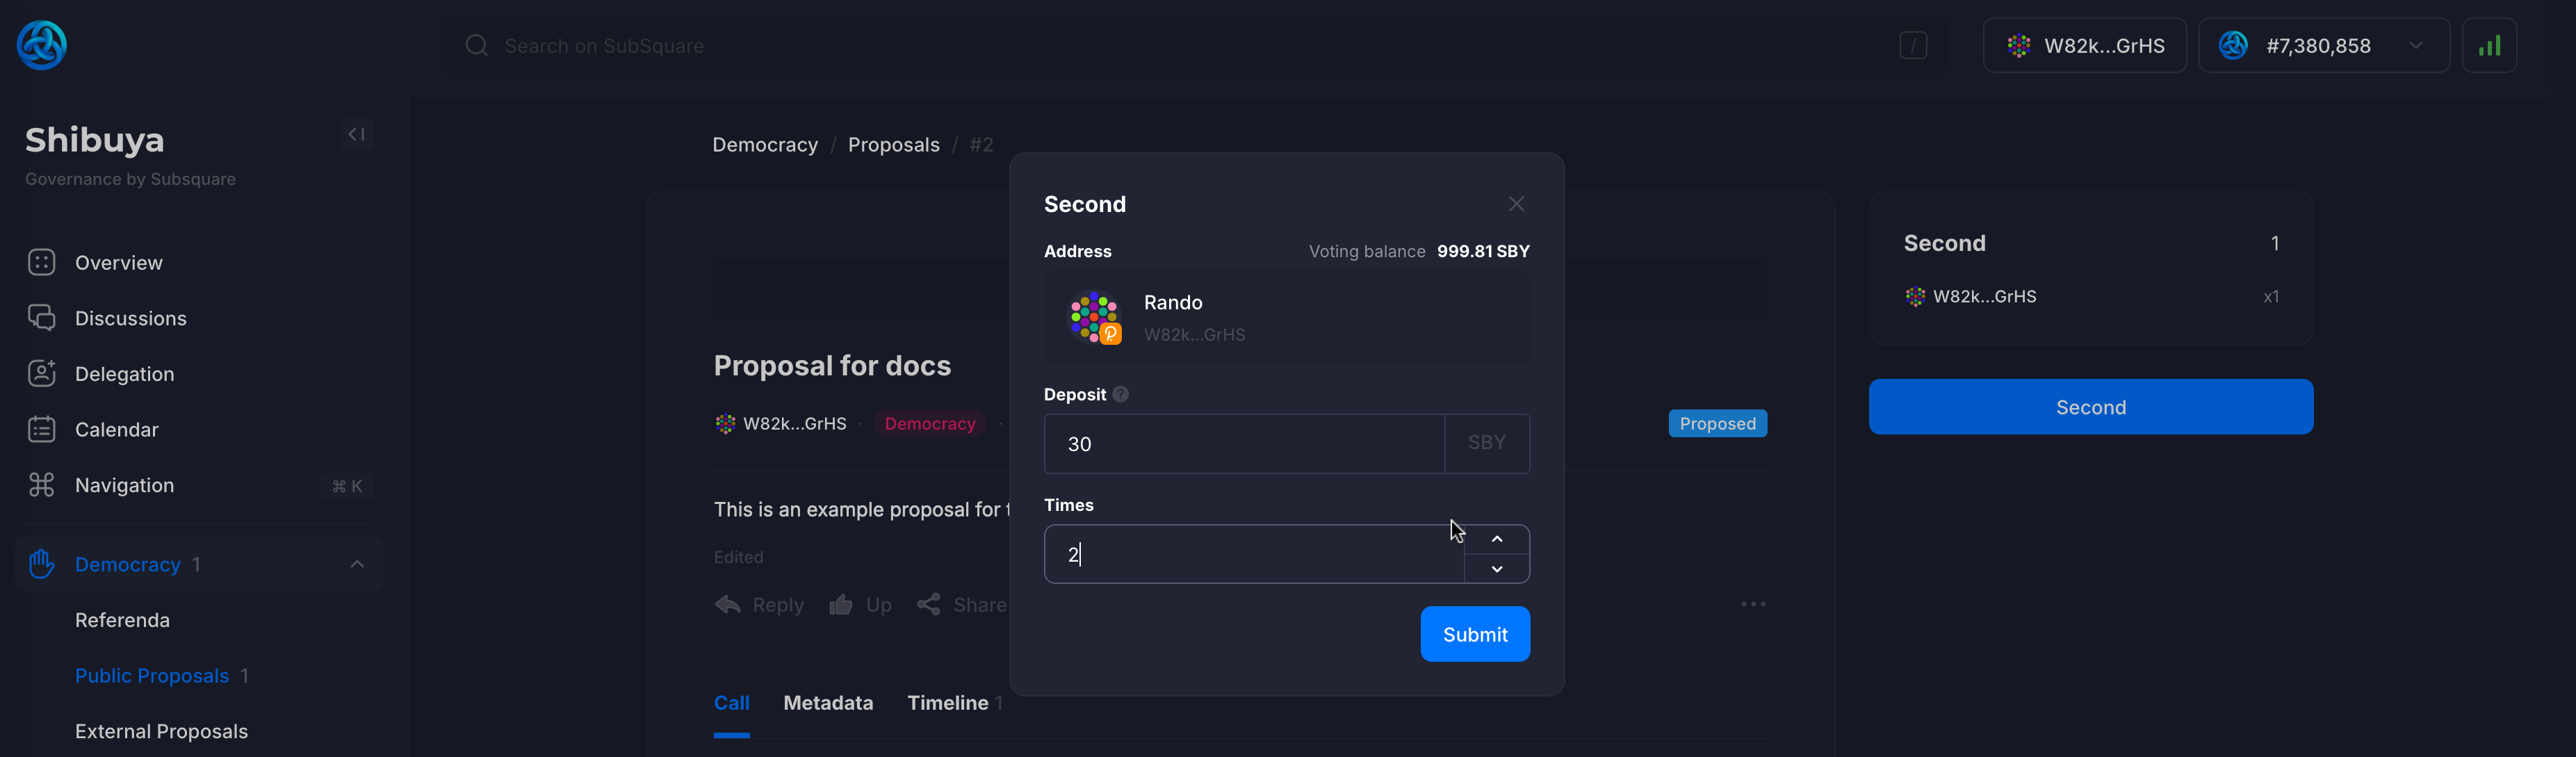Screen dimensions: 2576x757
Task: Collapse the sidebar with the arrow icon
Action: [357, 135]
